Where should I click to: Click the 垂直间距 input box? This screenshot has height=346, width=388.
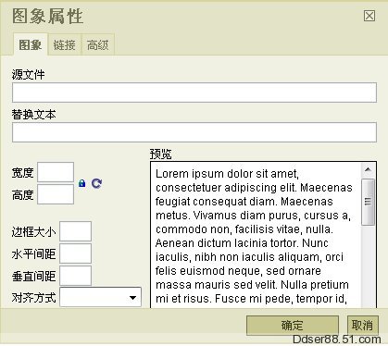75,276
